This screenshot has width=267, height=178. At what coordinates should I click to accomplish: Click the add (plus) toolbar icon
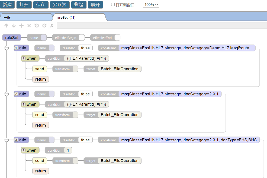point(21,26)
